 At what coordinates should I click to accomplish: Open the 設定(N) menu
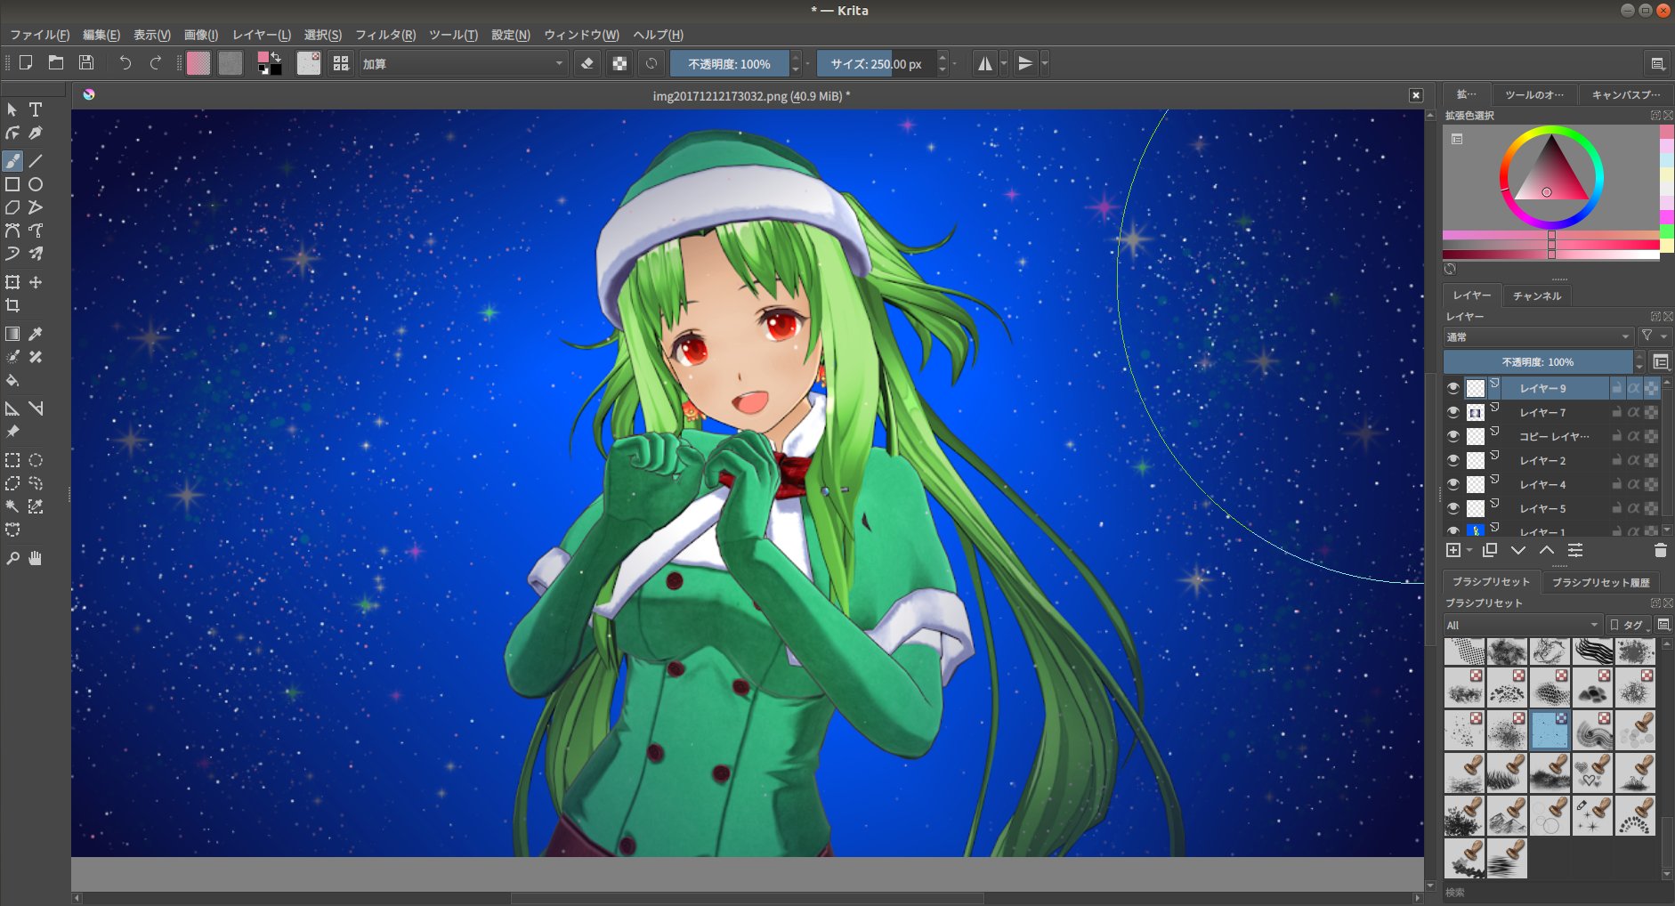[511, 35]
